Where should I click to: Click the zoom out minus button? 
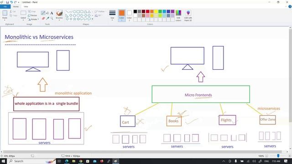pos(266,156)
